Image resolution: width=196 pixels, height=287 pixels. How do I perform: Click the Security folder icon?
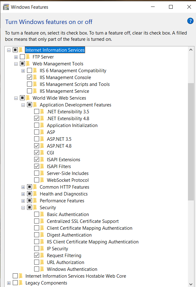point(35,207)
